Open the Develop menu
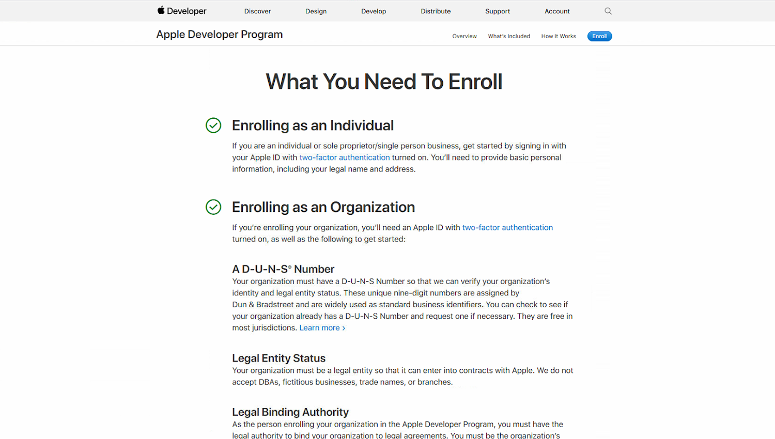775x439 pixels. point(374,11)
